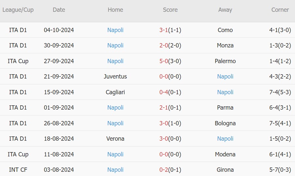Click the 3-1 score against Como
The height and width of the screenshot is (176, 295).
(164, 30)
